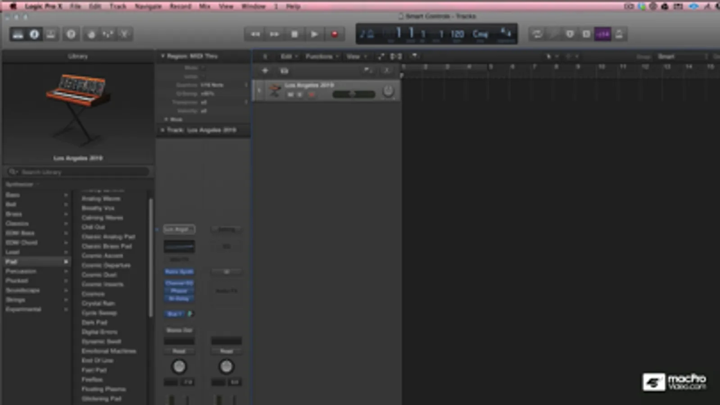Click the Bus 1 send slot
720x405 pixels.
click(175, 314)
